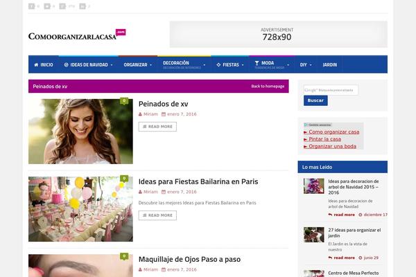Expand the Ideas de Navidad dropdown arrow

112,65
